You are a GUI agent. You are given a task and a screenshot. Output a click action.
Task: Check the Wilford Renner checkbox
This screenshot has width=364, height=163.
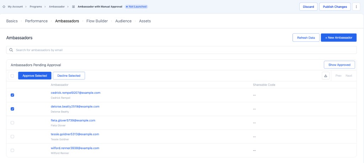coord(12,150)
